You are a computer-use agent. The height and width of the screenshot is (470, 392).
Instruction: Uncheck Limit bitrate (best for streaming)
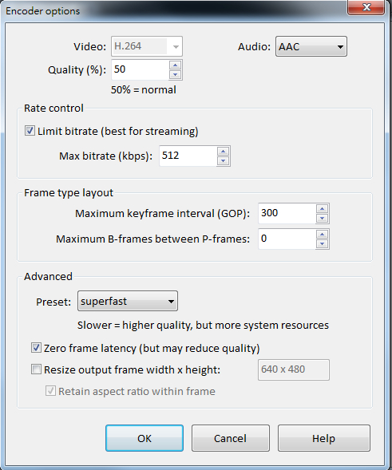click(30, 131)
